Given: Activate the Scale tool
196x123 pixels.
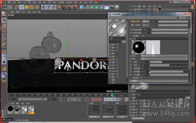Looking at the screenshot, I should [x=27, y=7].
